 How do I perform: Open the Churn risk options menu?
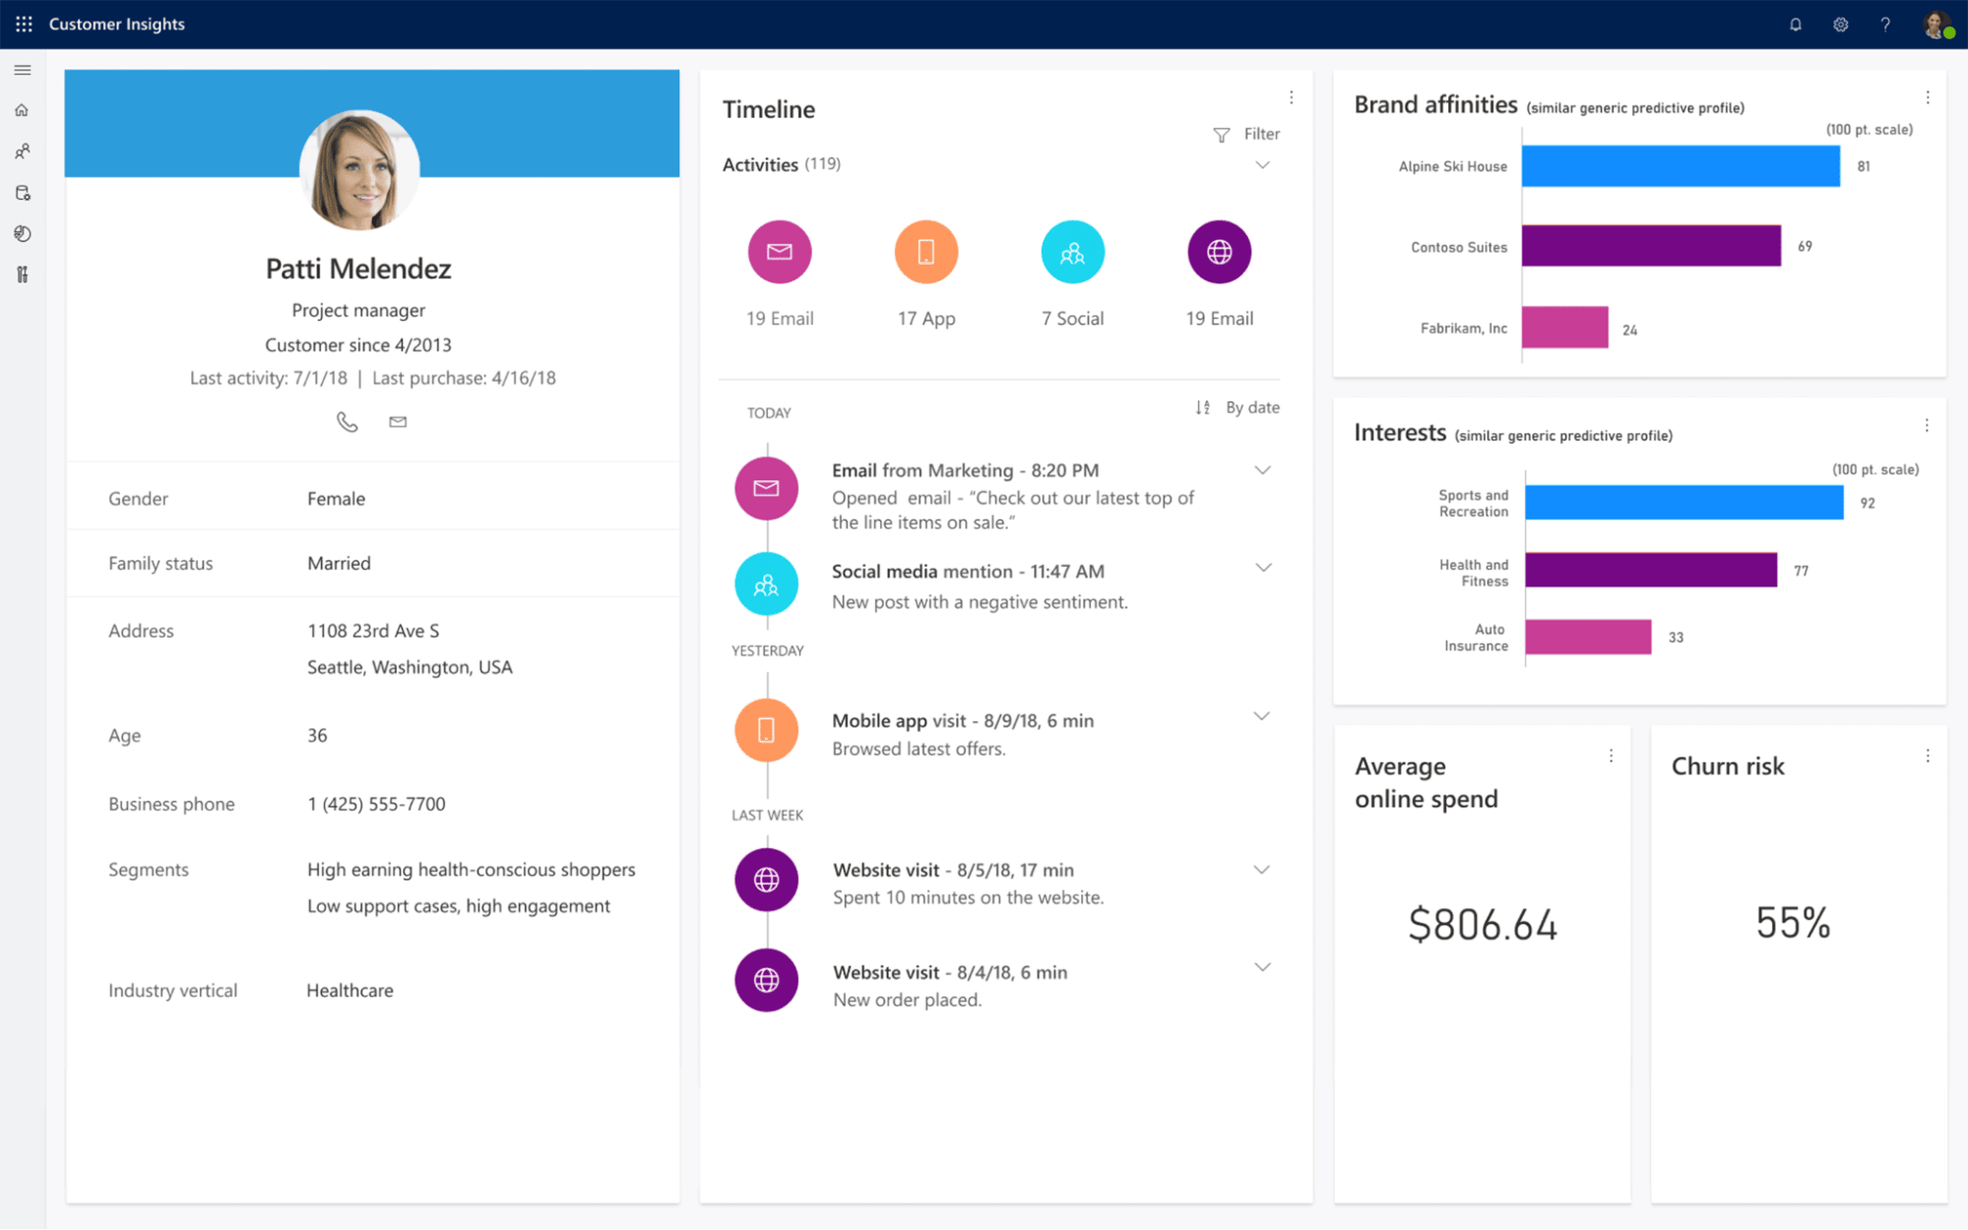(1928, 756)
